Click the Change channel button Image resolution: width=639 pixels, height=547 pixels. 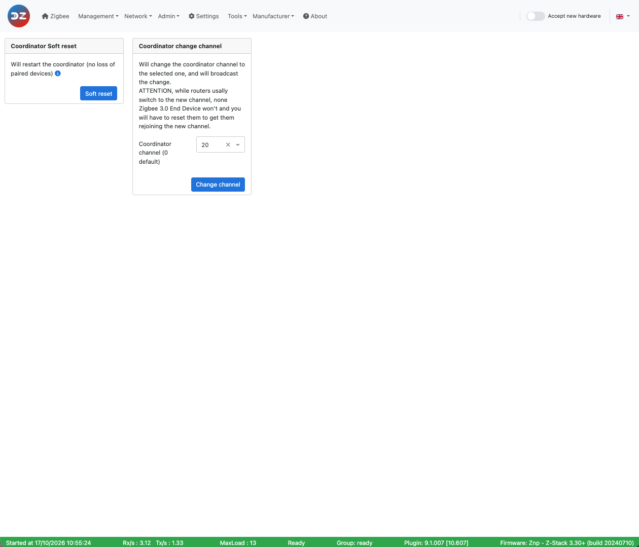tap(218, 185)
